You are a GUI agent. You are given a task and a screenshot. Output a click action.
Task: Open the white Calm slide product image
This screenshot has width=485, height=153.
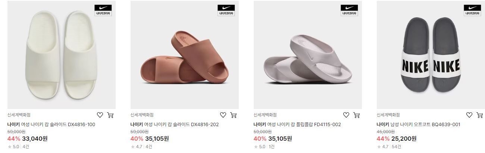[x=62, y=55]
